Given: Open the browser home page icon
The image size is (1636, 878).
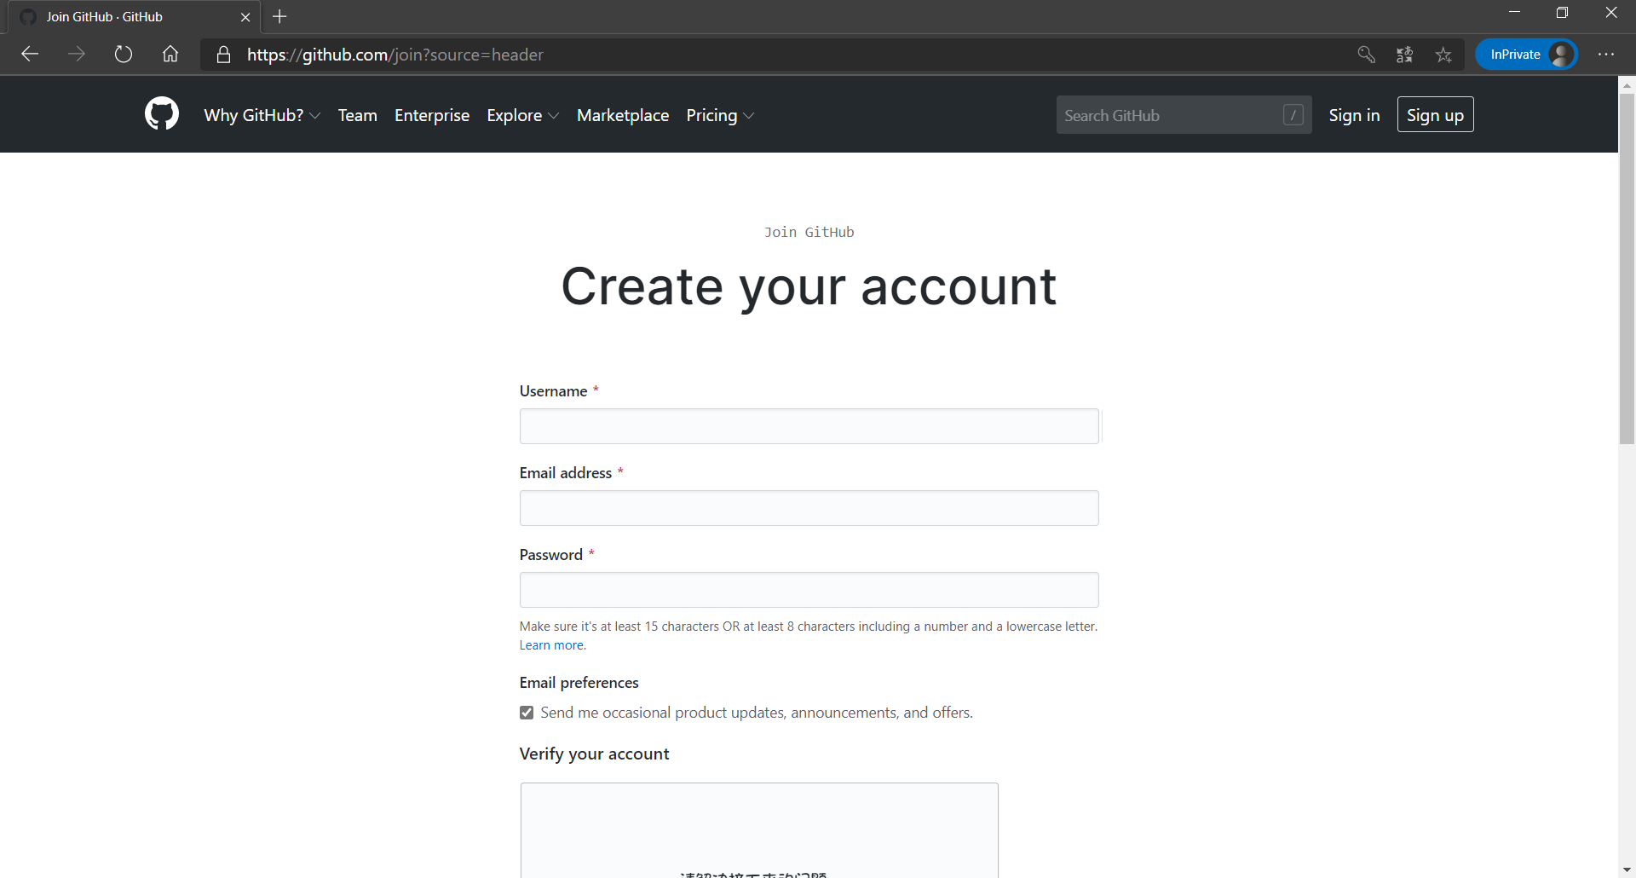Looking at the screenshot, I should (170, 55).
